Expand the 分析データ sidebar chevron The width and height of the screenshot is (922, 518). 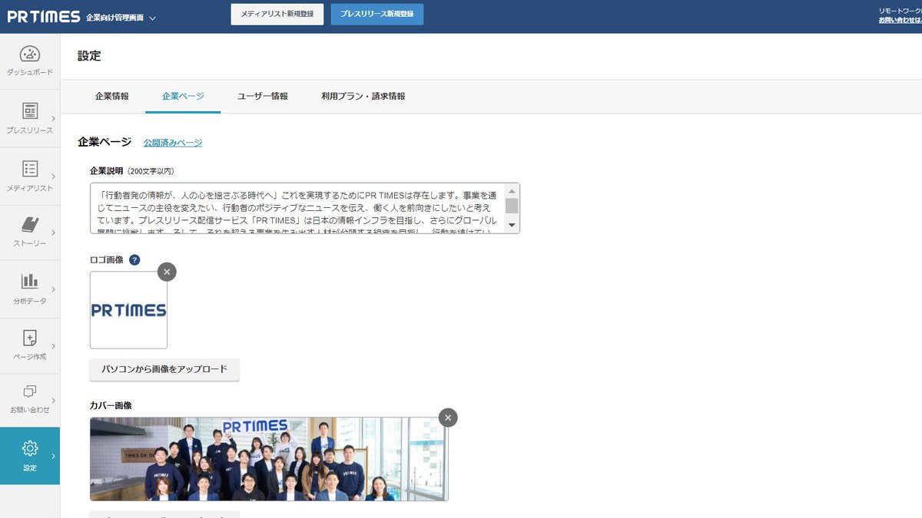tap(53, 289)
